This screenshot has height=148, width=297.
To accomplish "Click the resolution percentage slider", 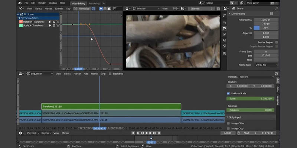I will [x=266, y=28].
